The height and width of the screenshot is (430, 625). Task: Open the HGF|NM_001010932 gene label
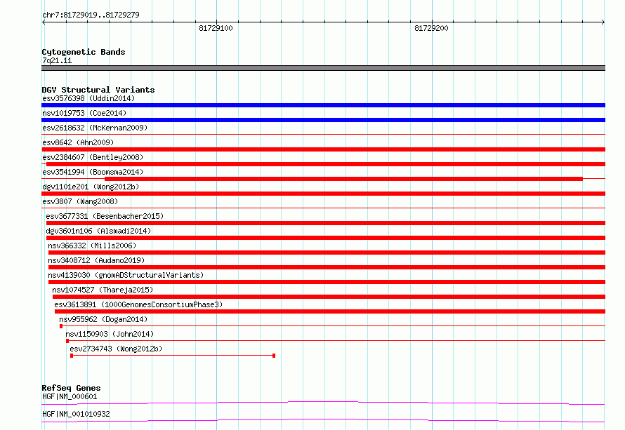pyautogui.click(x=76, y=414)
